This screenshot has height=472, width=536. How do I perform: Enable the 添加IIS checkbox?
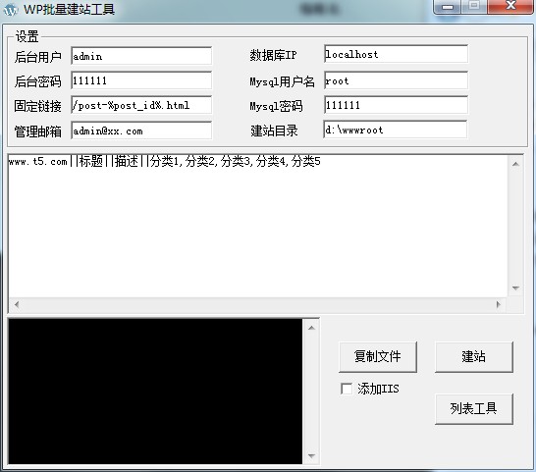tap(347, 389)
